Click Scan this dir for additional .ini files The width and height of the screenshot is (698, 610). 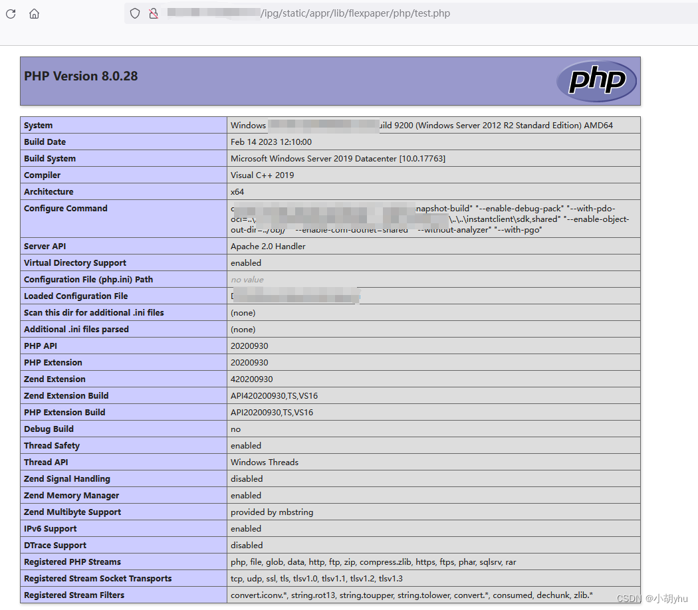point(94,313)
